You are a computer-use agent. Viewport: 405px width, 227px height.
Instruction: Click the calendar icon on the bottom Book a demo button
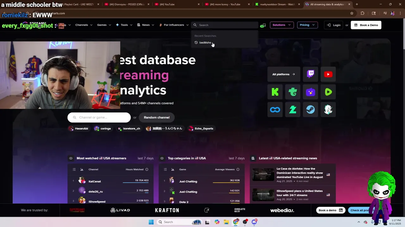pos(341,210)
